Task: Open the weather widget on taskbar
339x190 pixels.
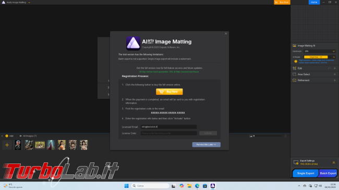Action: (x=13, y=186)
